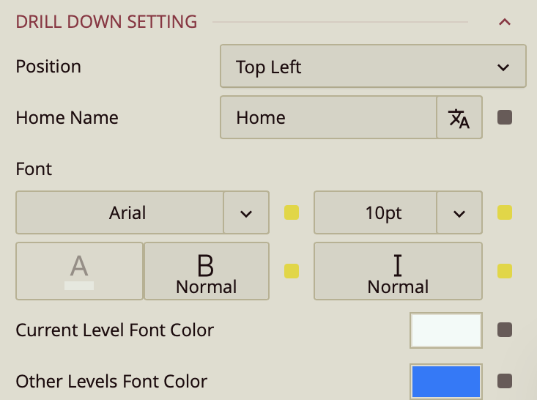Image resolution: width=537 pixels, height=400 pixels.
Task: Open the 10pt font size dropdown arrow
Action: [459, 213]
